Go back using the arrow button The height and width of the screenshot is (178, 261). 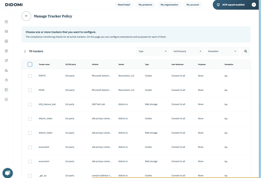(26, 16)
